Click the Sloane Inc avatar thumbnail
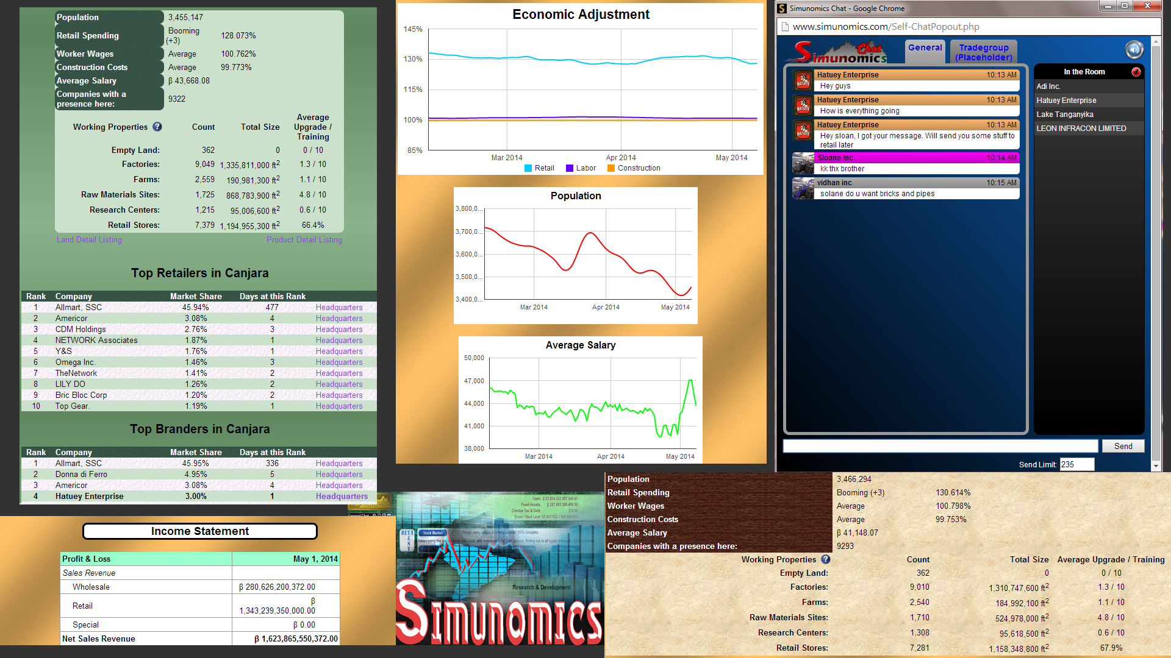The height and width of the screenshot is (658, 1171). 802,163
